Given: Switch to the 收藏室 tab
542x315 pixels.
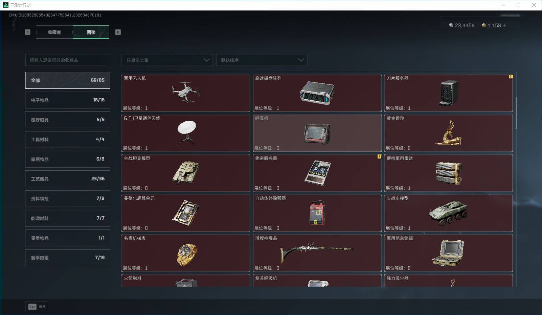Looking at the screenshot, I should pos(54,32).
